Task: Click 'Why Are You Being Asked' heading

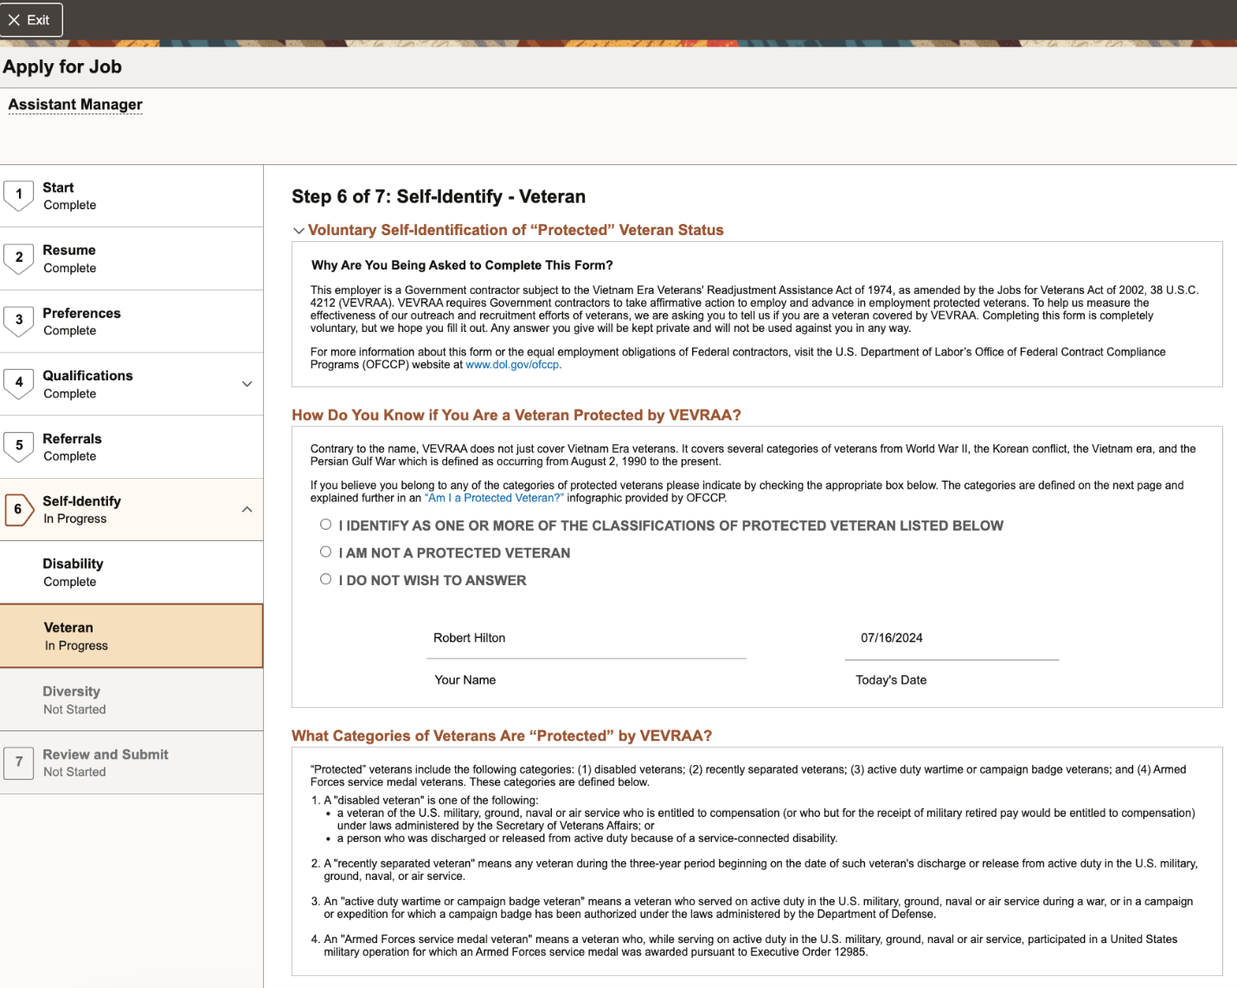Action: click(462, 265)
